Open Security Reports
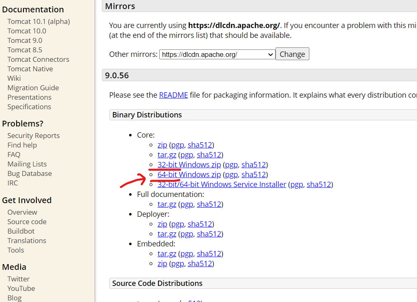The width and height of the screenshot is (417, 302). [x=33, y=136]
